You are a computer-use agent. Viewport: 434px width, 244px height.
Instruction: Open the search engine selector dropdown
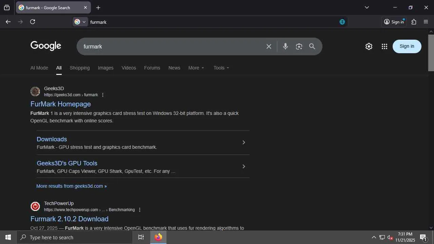80,22
